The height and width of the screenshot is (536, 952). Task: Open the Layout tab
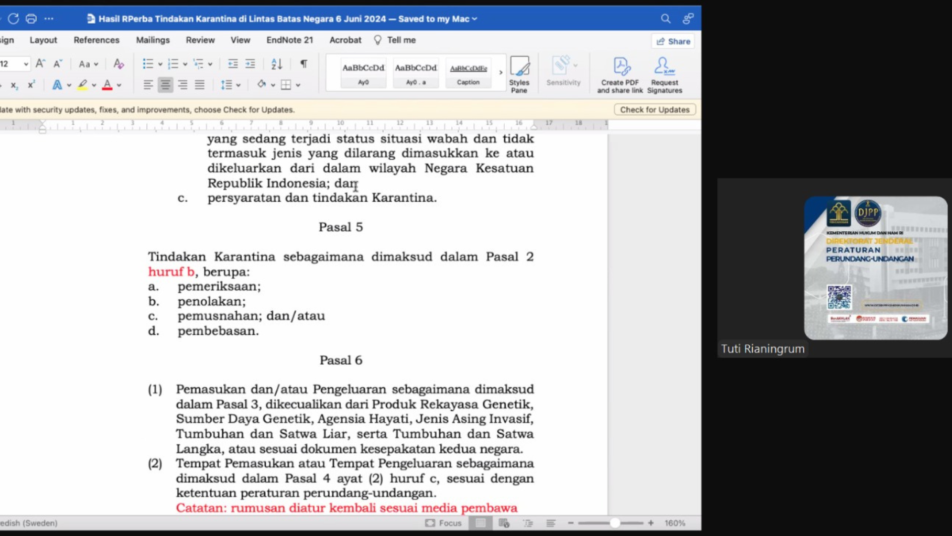point(43,40)
